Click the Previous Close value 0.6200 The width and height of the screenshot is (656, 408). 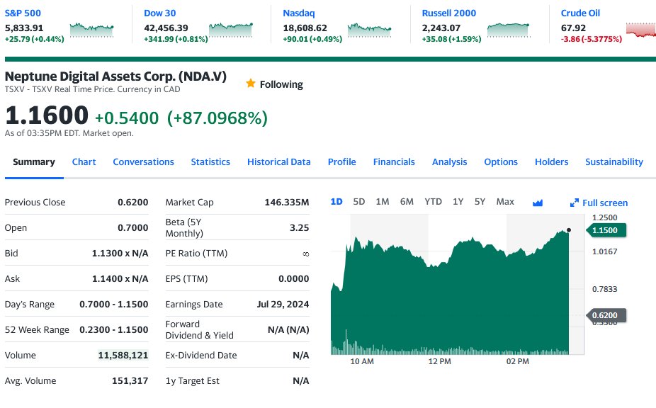click(133, 202)
